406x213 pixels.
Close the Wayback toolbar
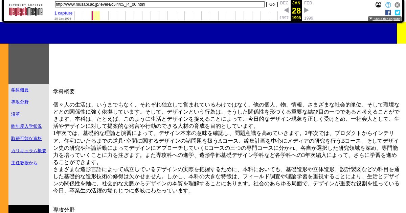(x=397, y=5)
